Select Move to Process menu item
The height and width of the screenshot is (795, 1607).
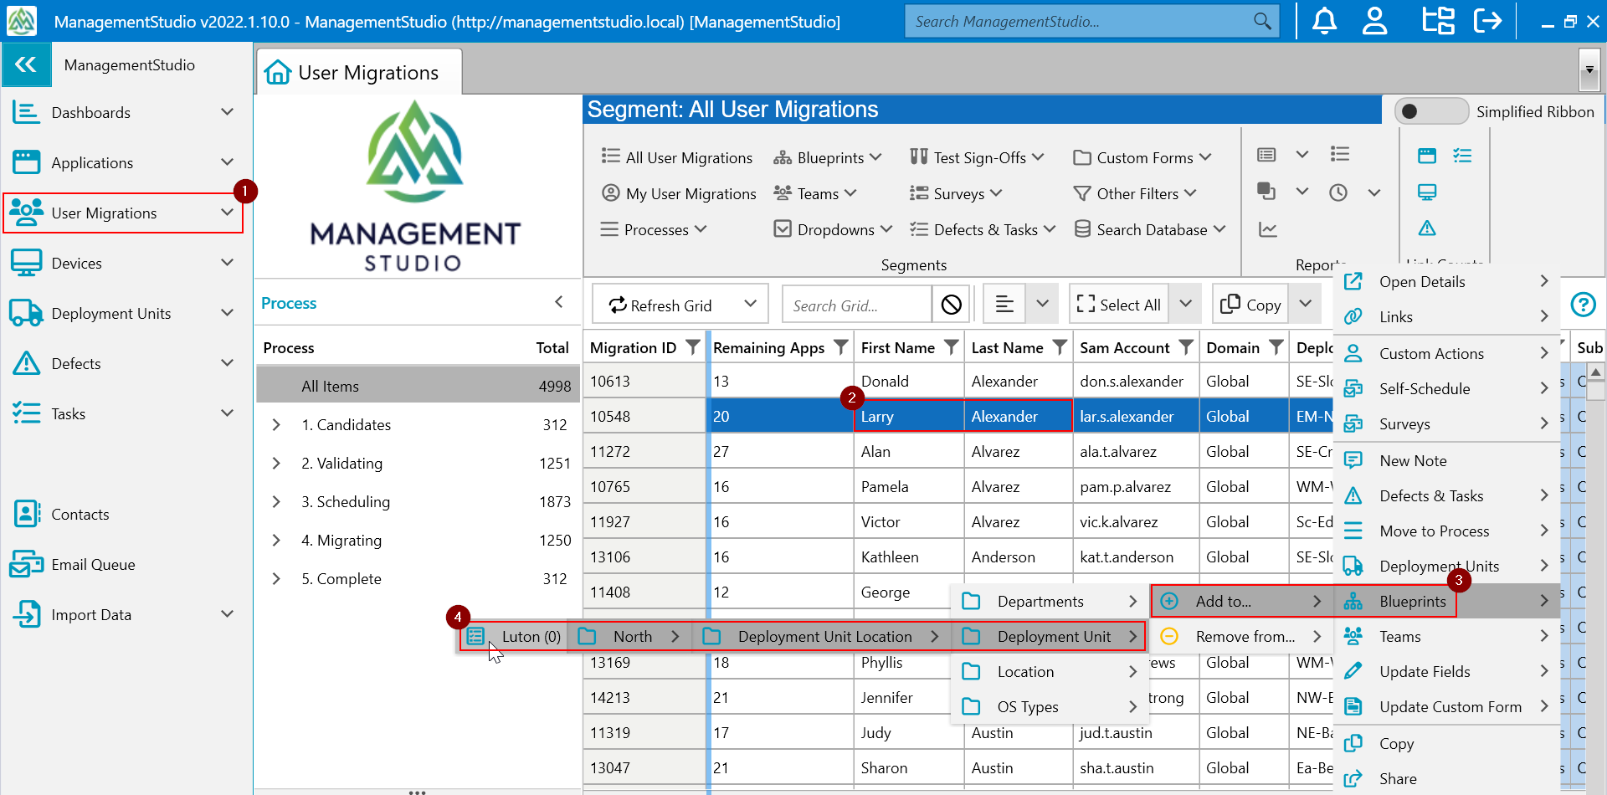pyautogui.click(x=1446, y=531)
